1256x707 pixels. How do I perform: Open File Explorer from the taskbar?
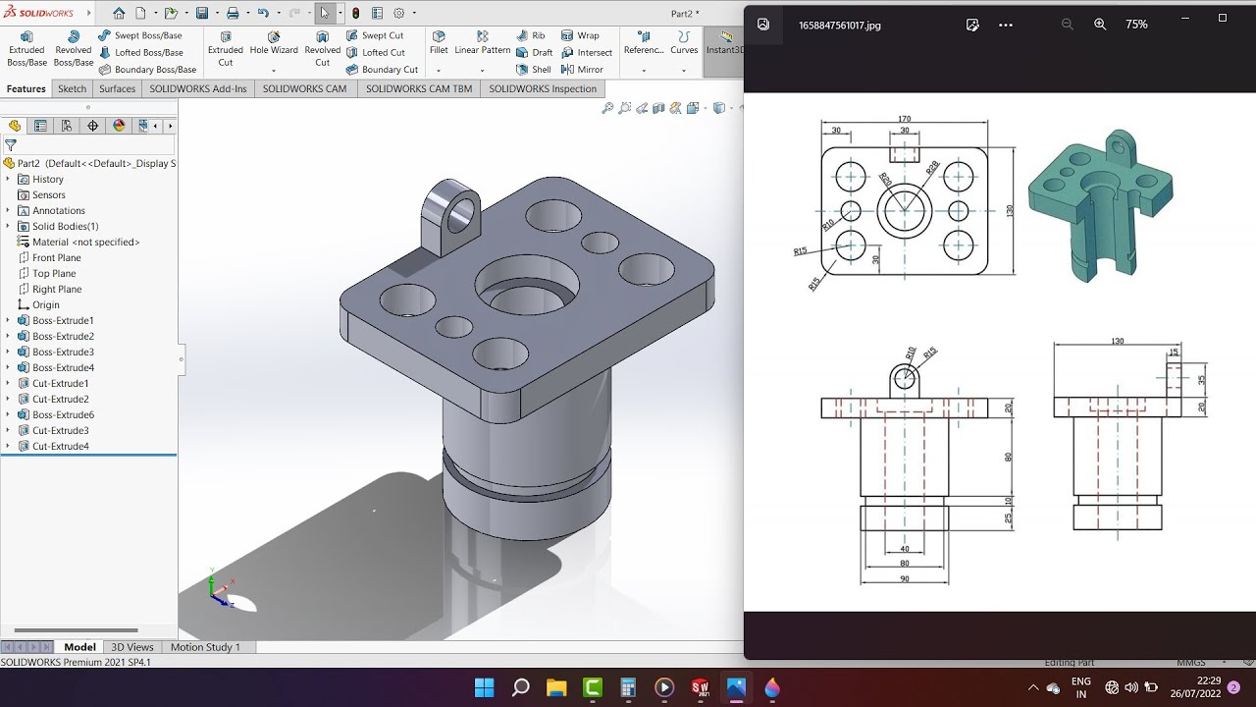click(x=556, y=687)
